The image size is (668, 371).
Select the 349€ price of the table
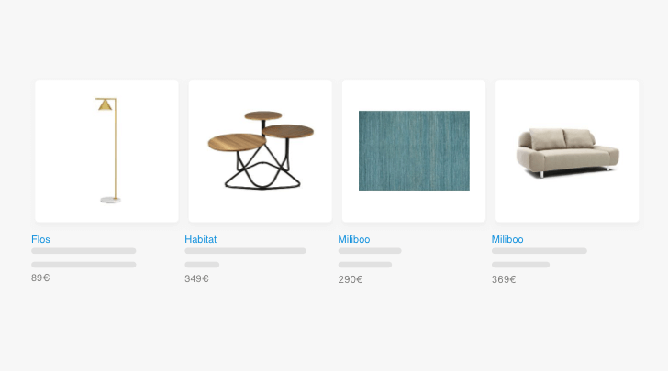(x=196, y=278)
